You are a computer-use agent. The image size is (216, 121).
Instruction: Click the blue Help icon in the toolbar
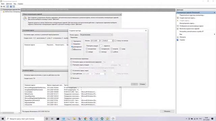tap(11, 6)
